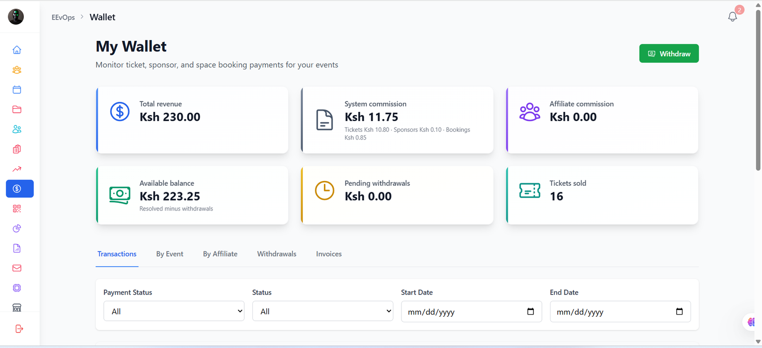Screen dimensions: 762x348
Task: Open the home icon in sidebar
Action: (17, 50)
